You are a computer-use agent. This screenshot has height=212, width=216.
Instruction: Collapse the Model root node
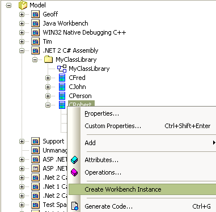(x=9, y=5)
